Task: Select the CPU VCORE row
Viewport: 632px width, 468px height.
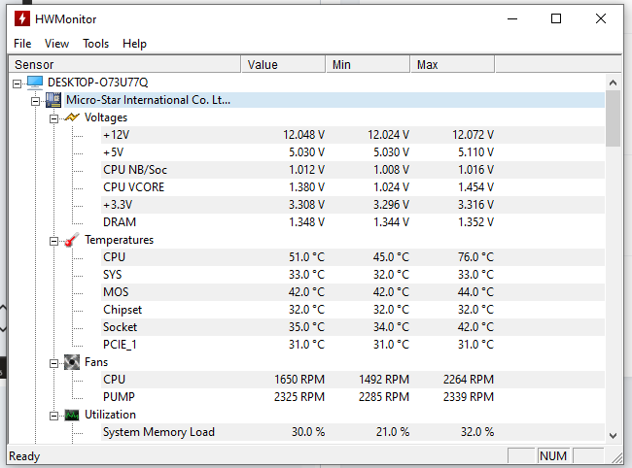Action: click(353, 187)
